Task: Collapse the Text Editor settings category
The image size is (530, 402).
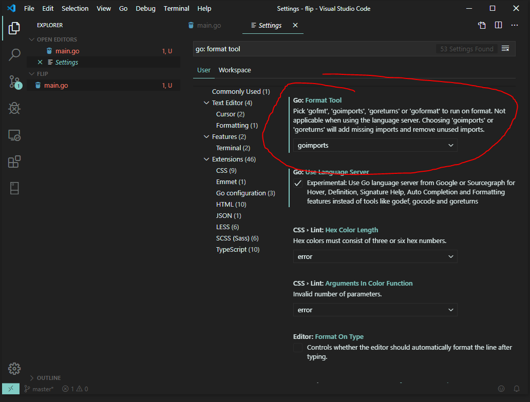Action: [x=206, y=103]
